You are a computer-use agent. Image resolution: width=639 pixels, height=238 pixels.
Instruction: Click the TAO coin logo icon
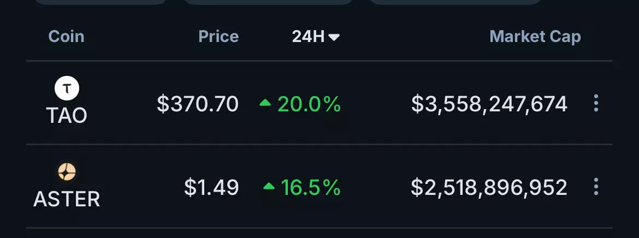click(67, 88)
